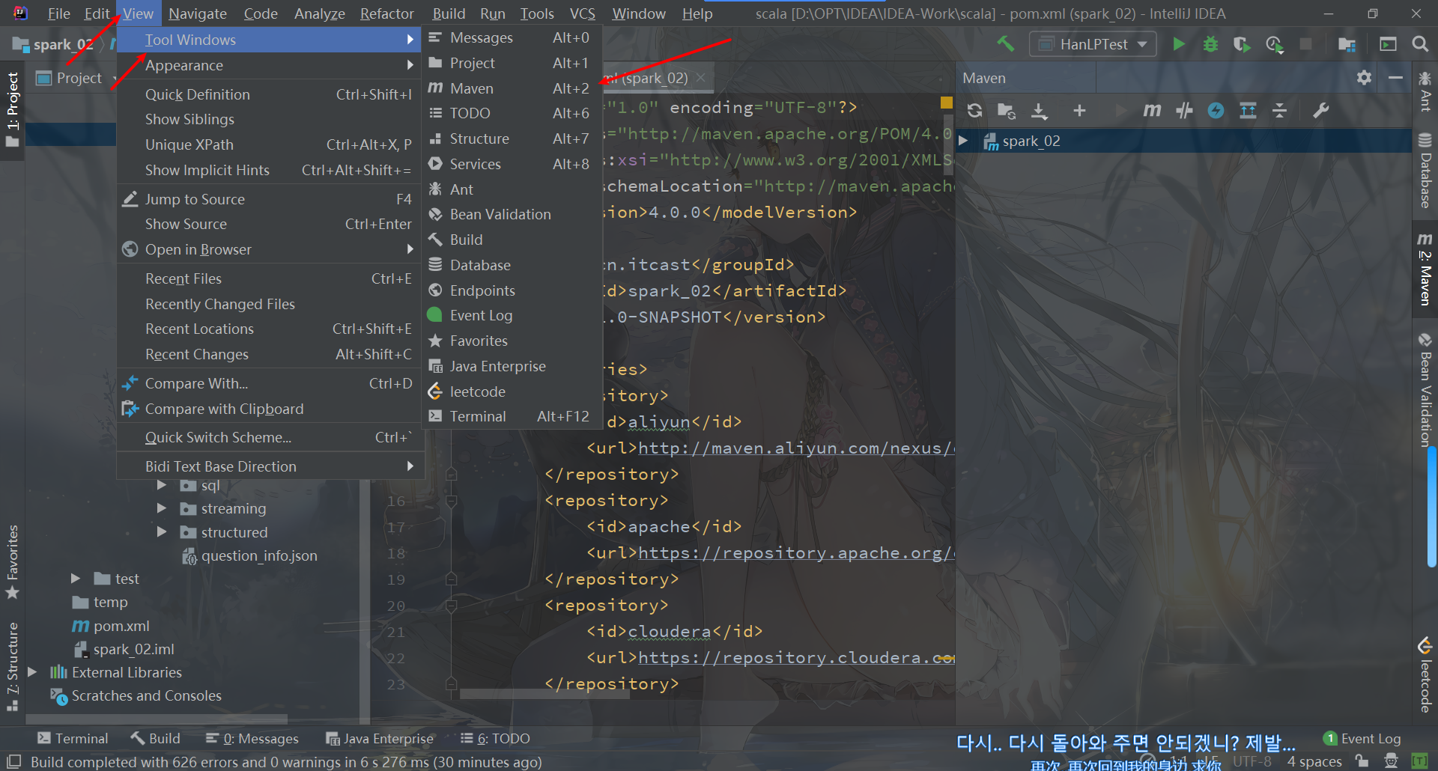The image size is (1438, 771).
Task: Toggle the '1: Project' tool window stripe
Action: click(13, 109)
